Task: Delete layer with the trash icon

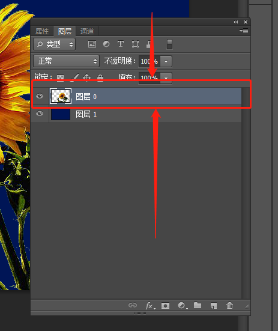Action: 229,305
